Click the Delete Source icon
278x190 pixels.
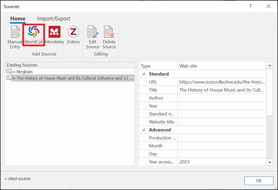pyautogui.click(x=109, y=33)
